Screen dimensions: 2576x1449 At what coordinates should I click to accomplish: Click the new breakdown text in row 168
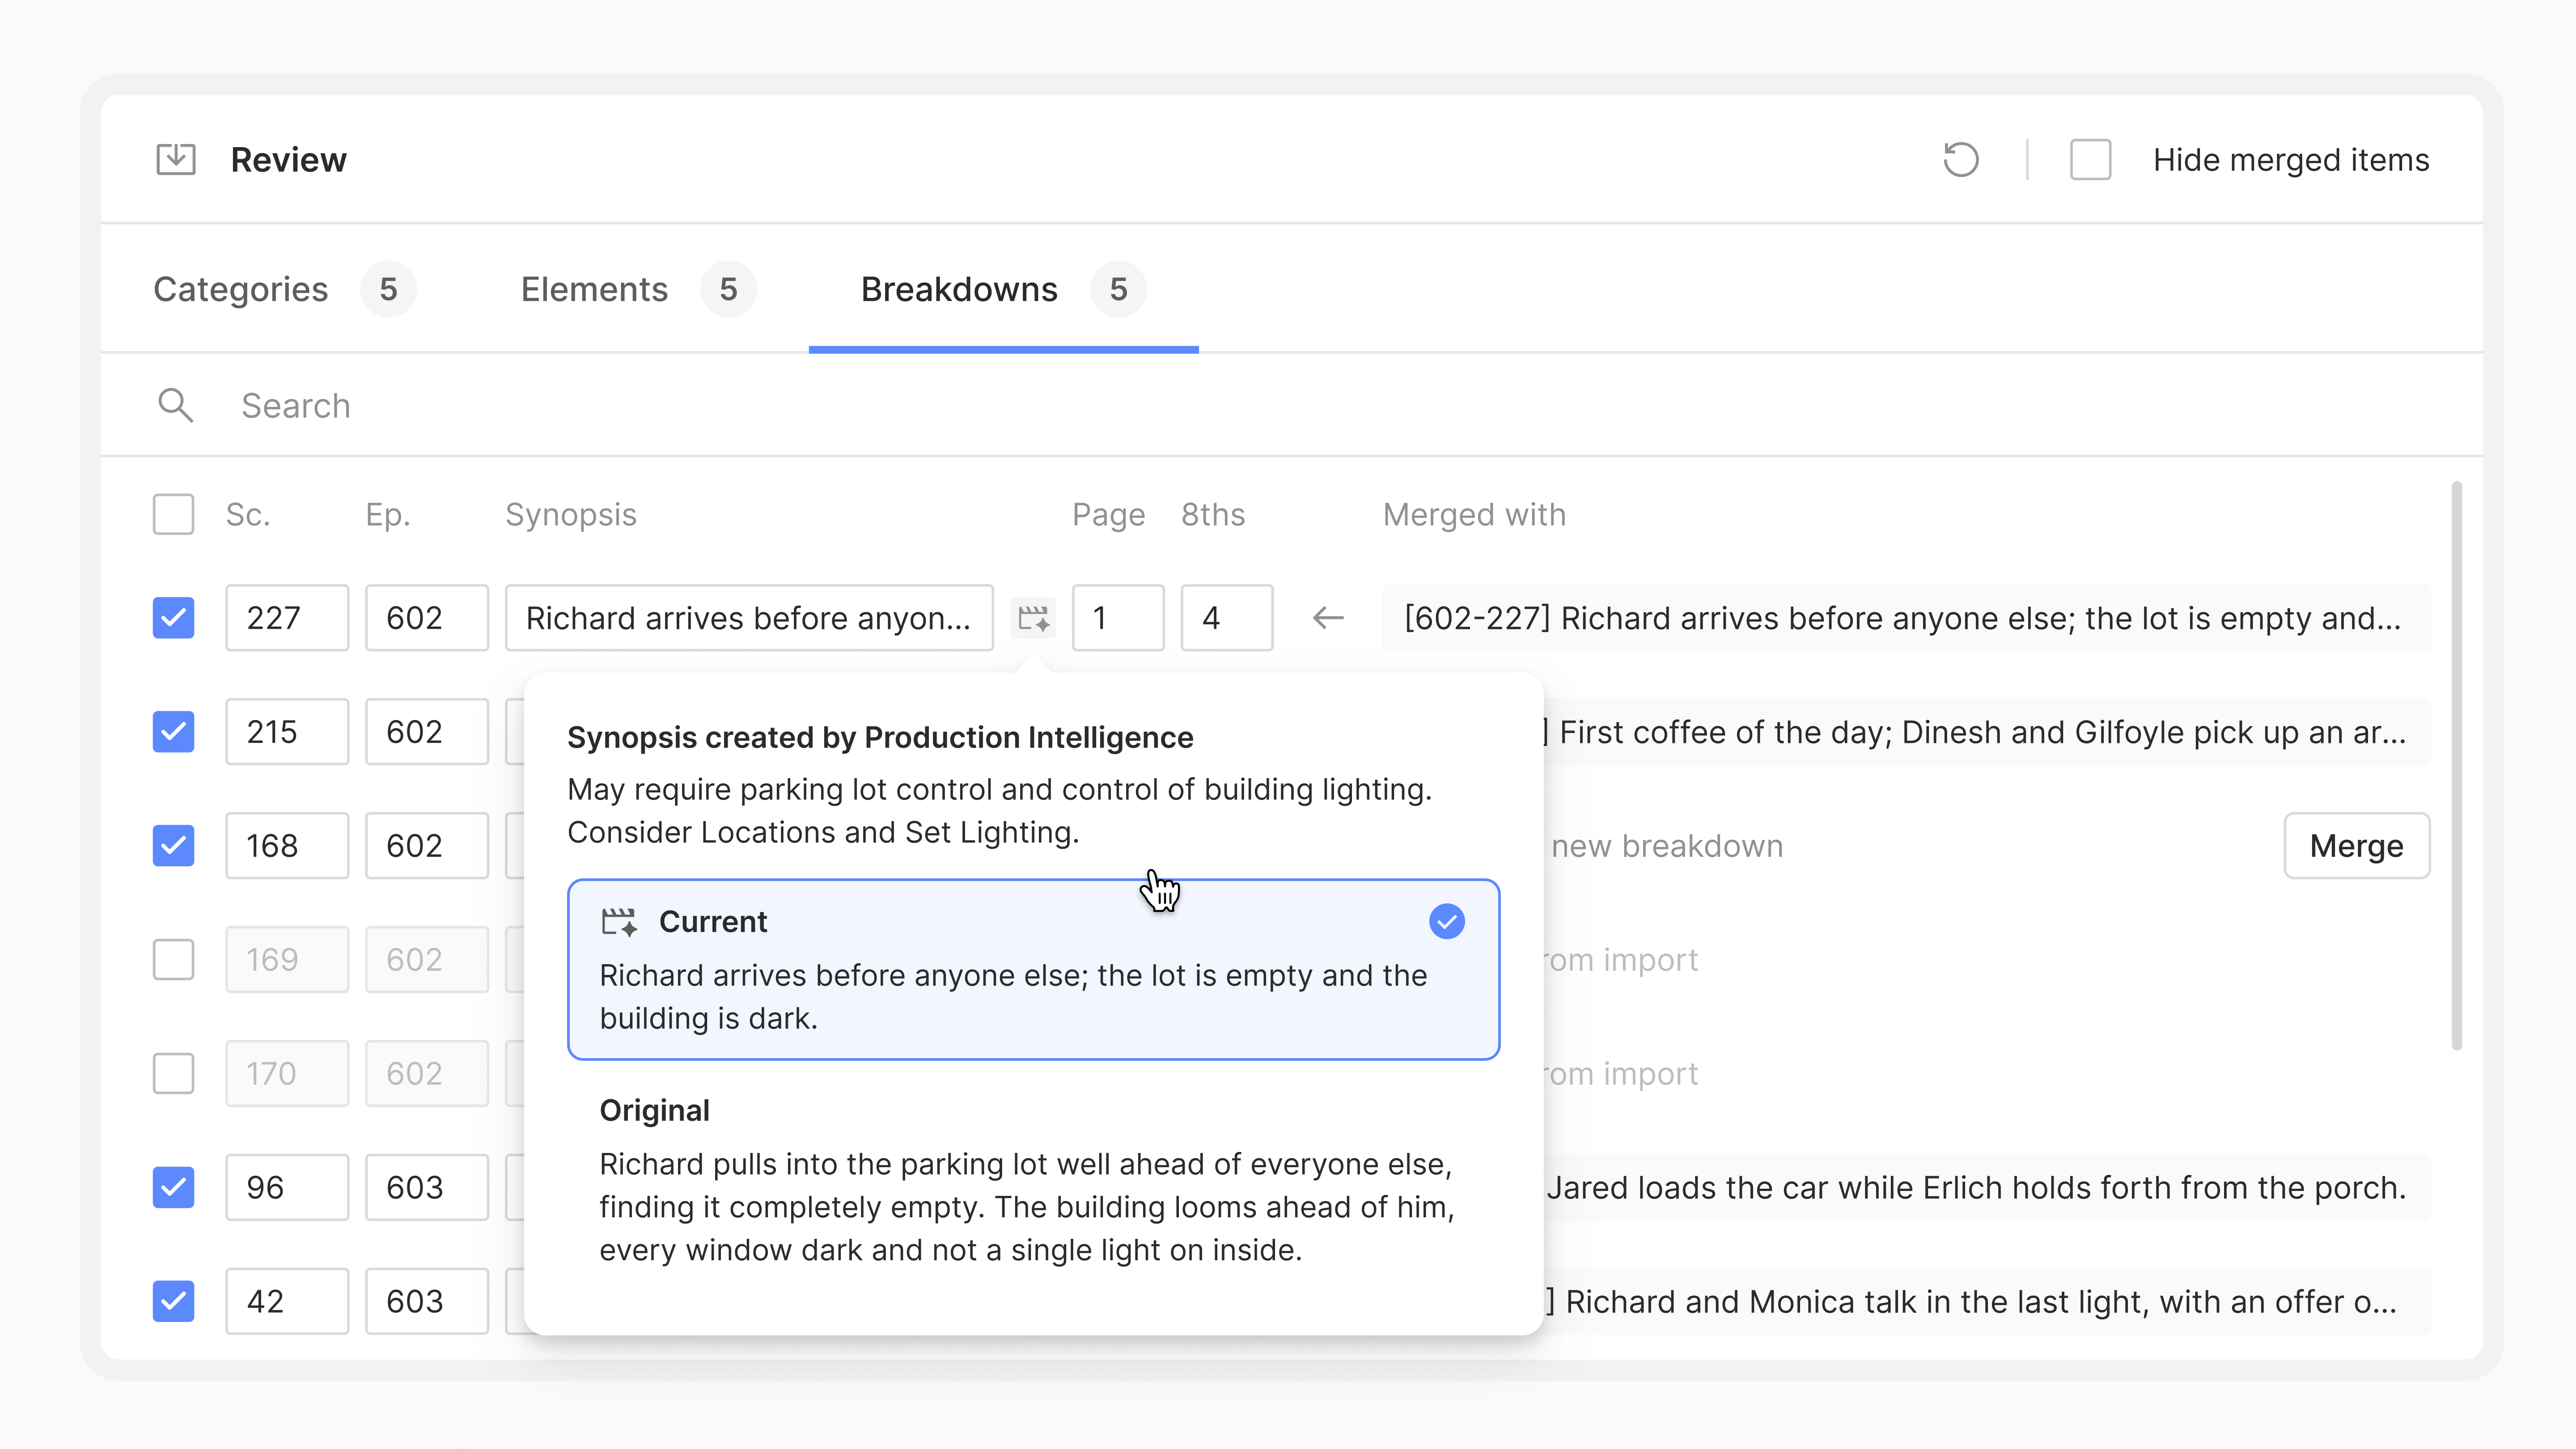tap(1667, 846)
